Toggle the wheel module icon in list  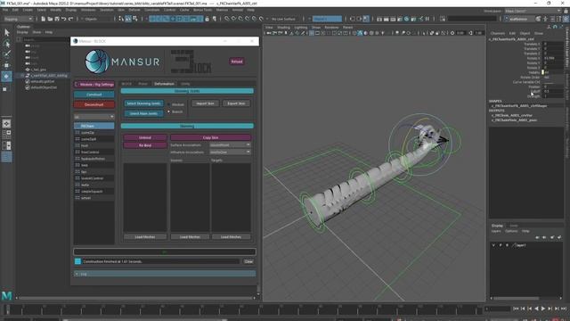(77, 198)
